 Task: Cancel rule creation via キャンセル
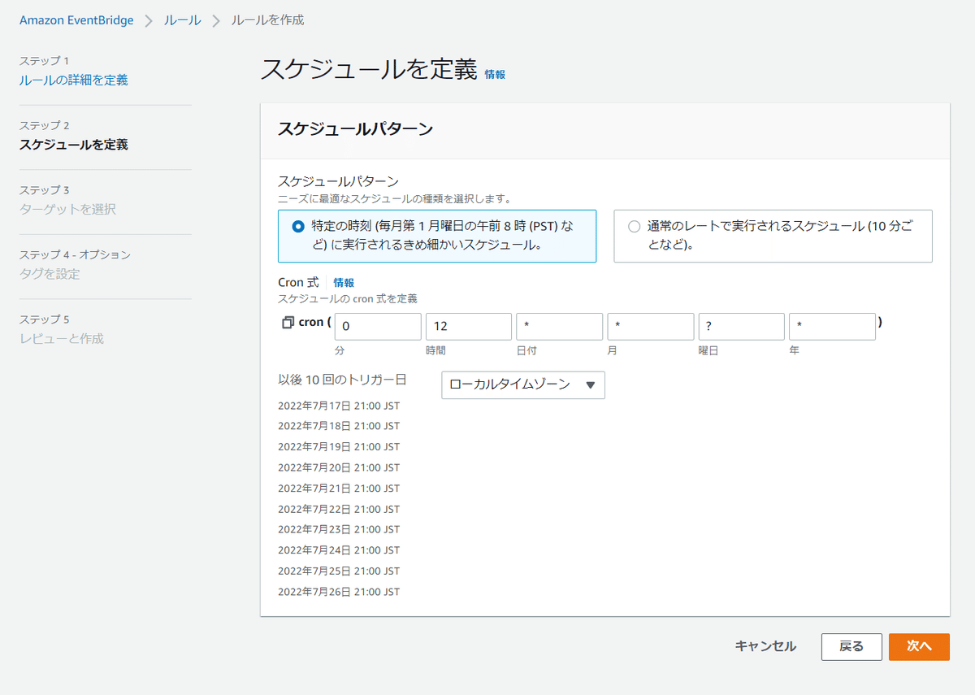[x=765, y=646]
